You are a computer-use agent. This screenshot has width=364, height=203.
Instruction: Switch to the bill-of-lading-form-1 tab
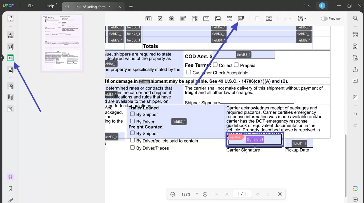92,6
